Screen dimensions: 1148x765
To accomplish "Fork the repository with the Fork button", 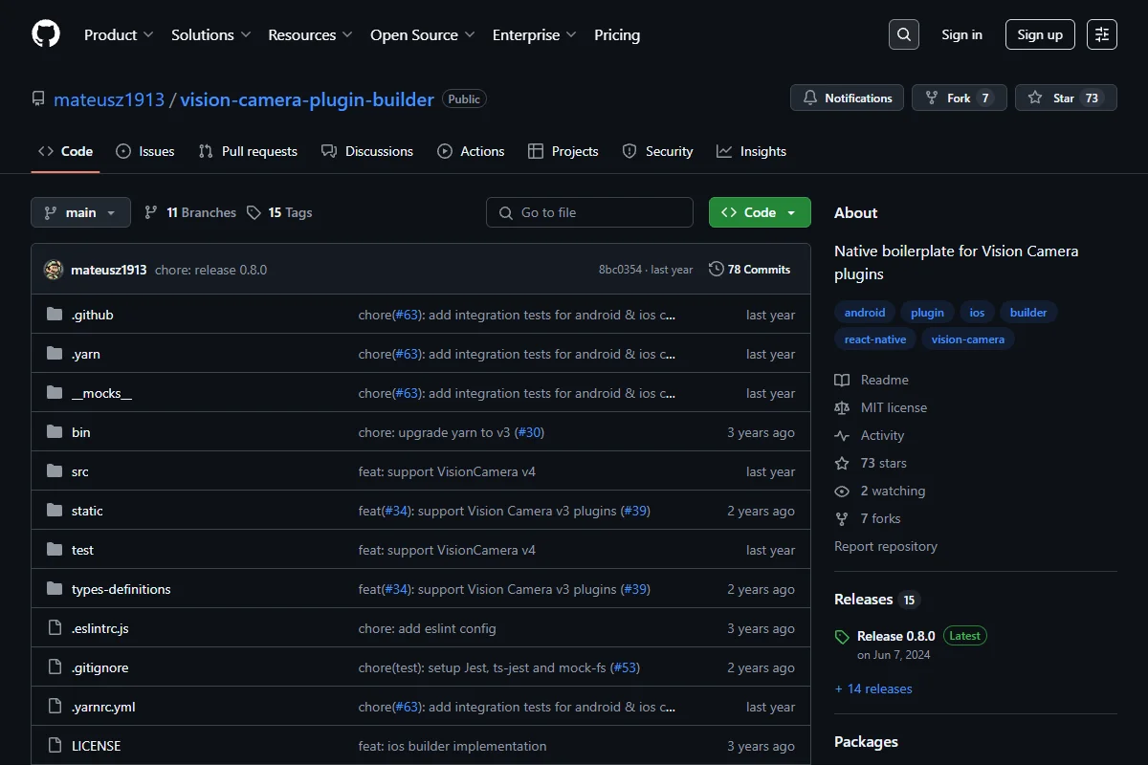I will click(x=959, y=98).
